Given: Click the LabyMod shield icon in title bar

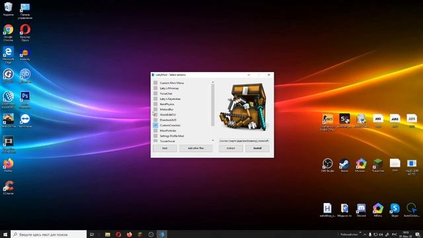Looking at the screenshot, I should tap(153, 75).
